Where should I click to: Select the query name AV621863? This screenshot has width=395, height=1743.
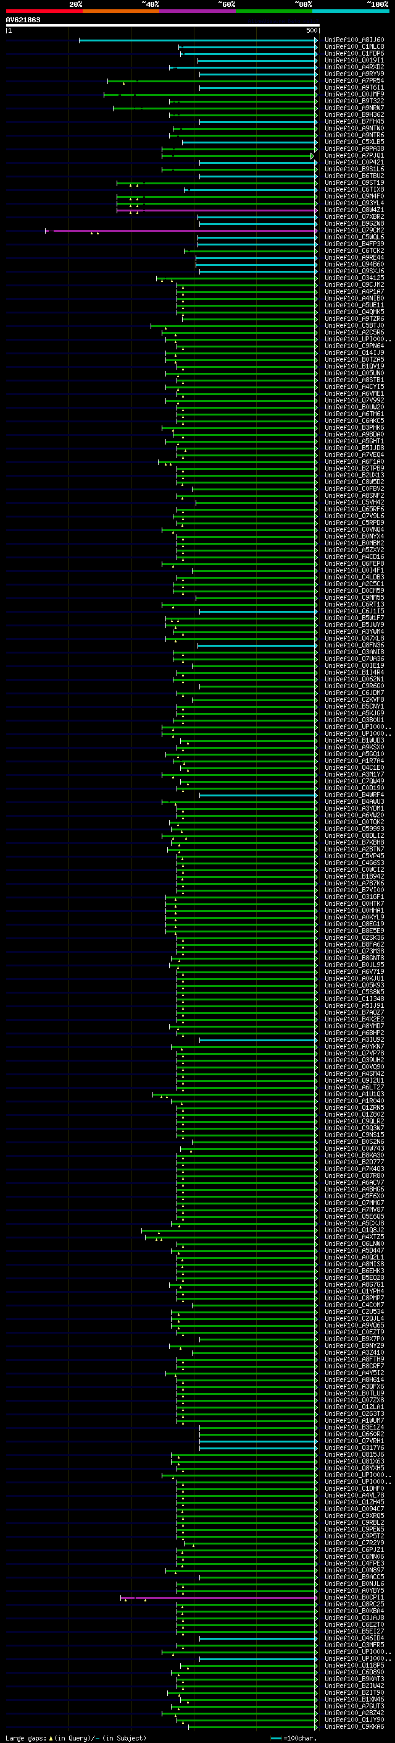(23, 20)
